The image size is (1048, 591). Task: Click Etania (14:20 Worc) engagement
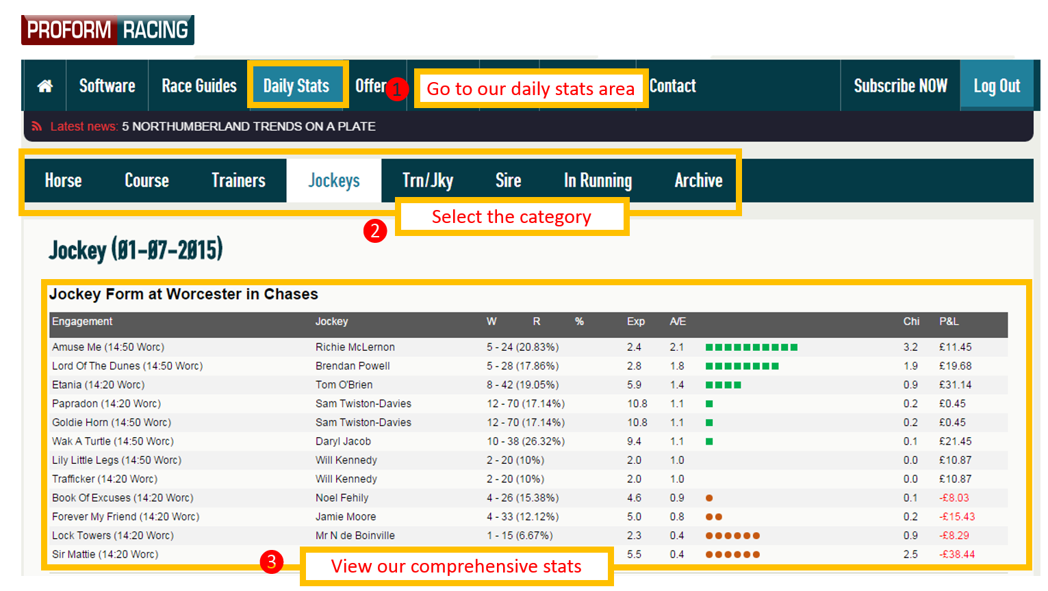(x=98, y=385)
